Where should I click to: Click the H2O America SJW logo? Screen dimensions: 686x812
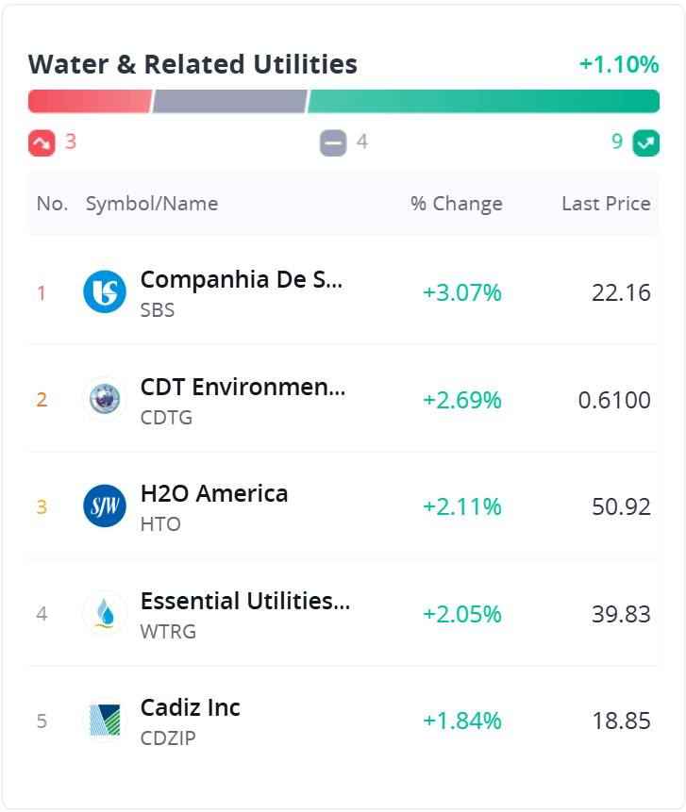(105, 506)
